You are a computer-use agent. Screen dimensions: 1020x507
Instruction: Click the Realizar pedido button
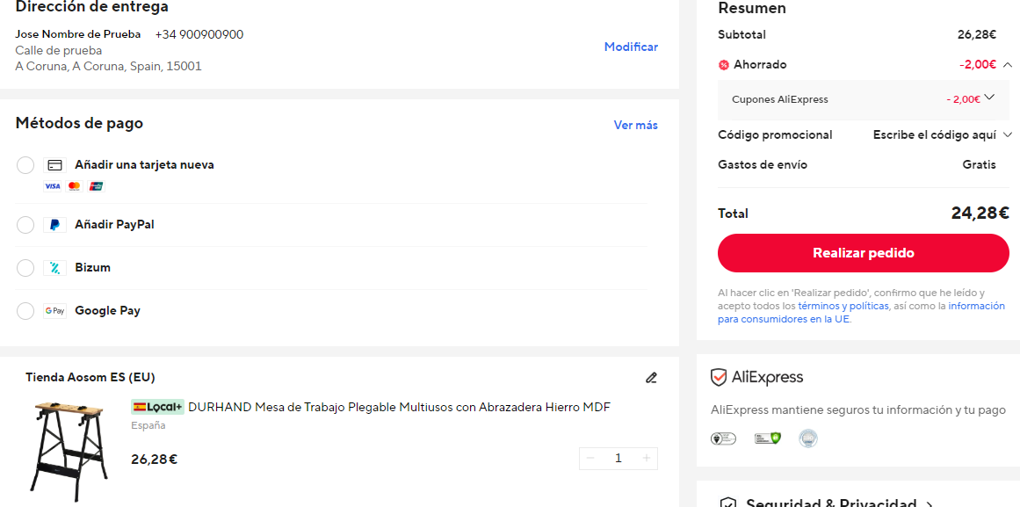point(864,253)
